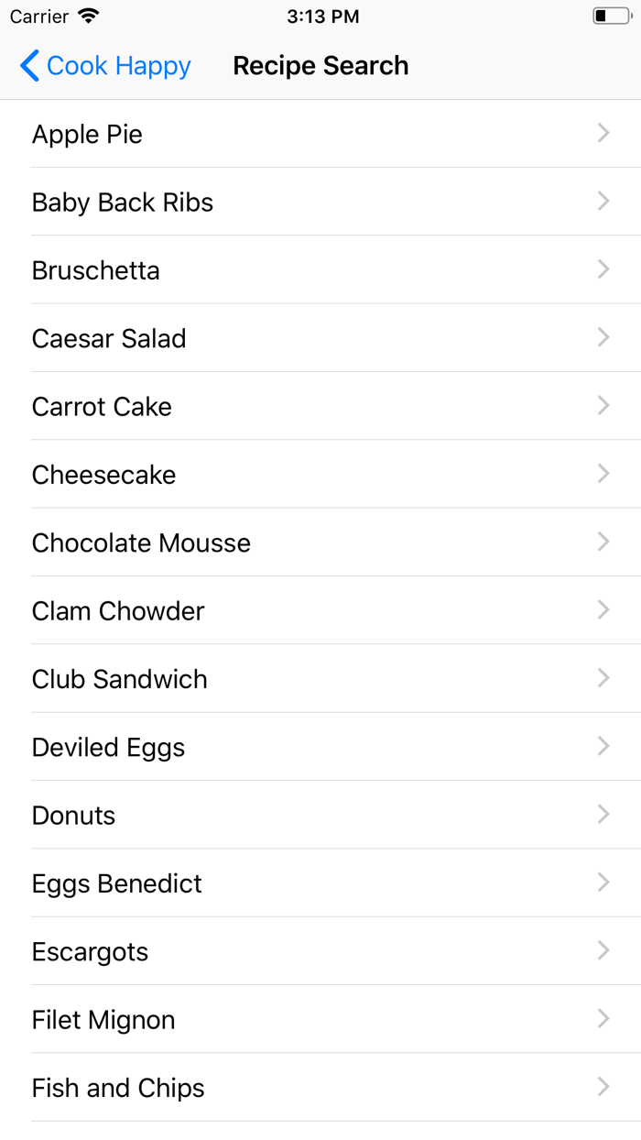
Task: Tap chevron next to Caesar Salad
Action: 603,338
